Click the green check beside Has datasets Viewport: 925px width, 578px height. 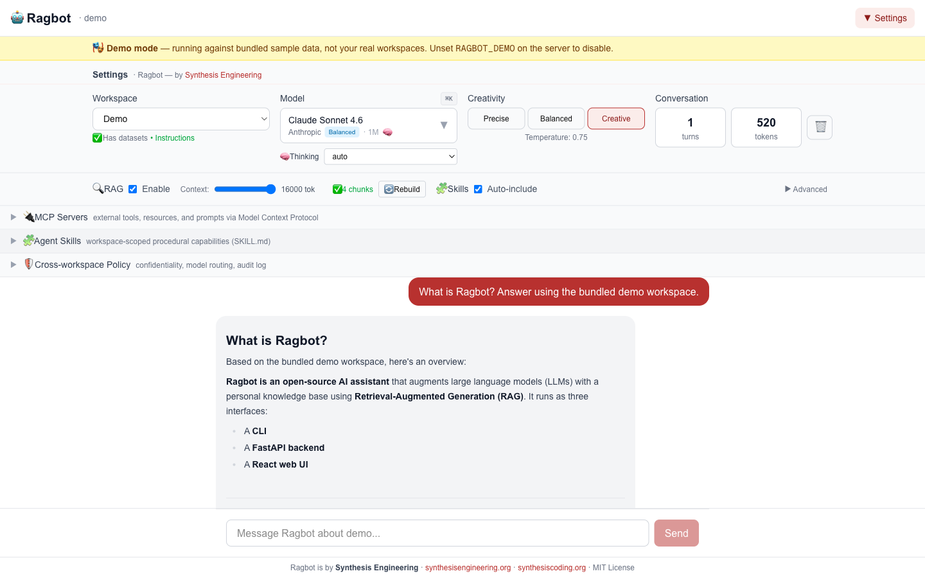click(98, 138)
